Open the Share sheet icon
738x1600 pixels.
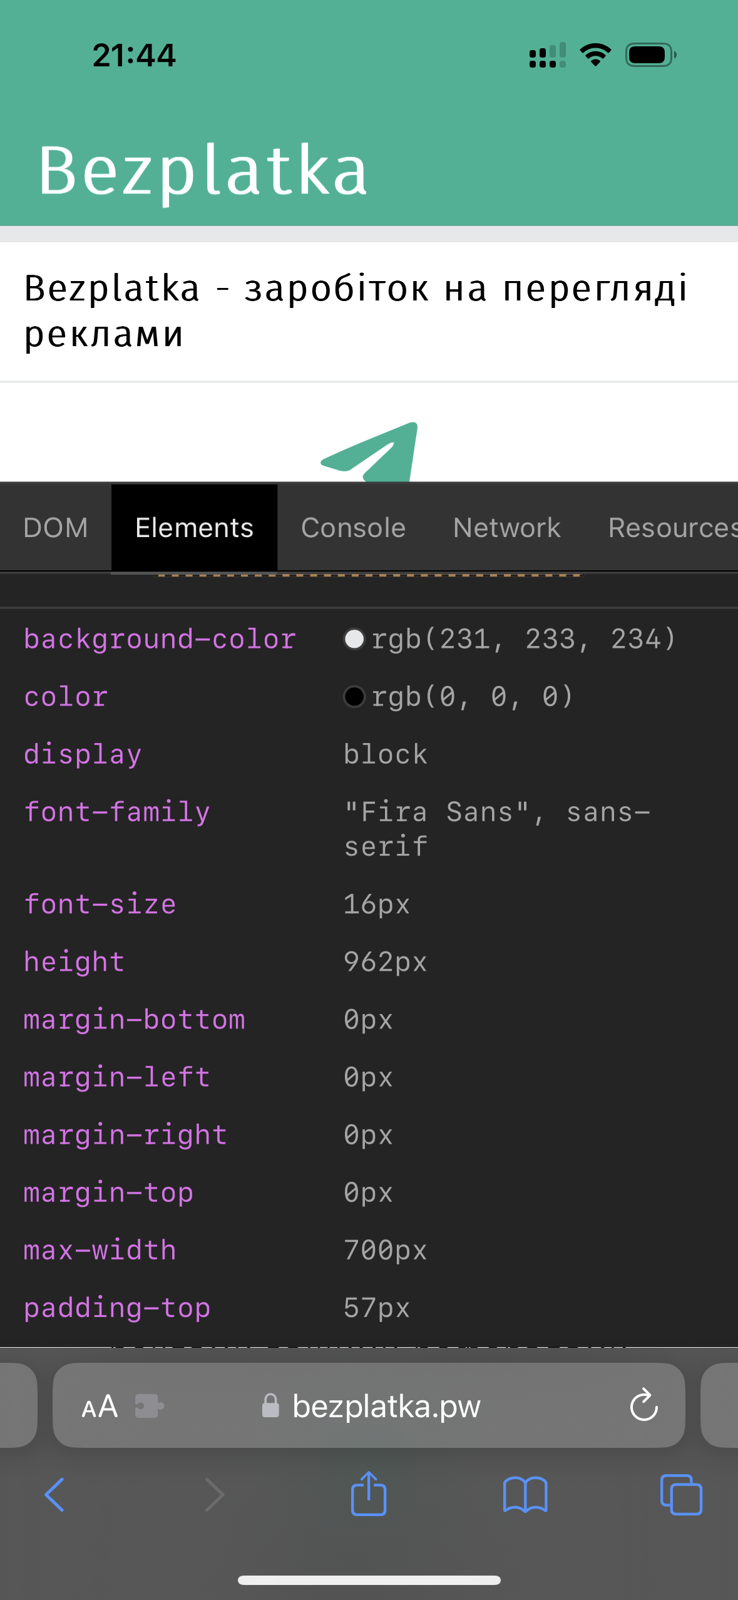(x=369, y=1494)
